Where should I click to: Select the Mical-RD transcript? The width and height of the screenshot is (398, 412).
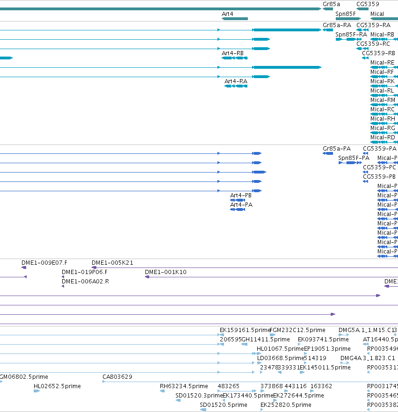[x=384, y=142]
